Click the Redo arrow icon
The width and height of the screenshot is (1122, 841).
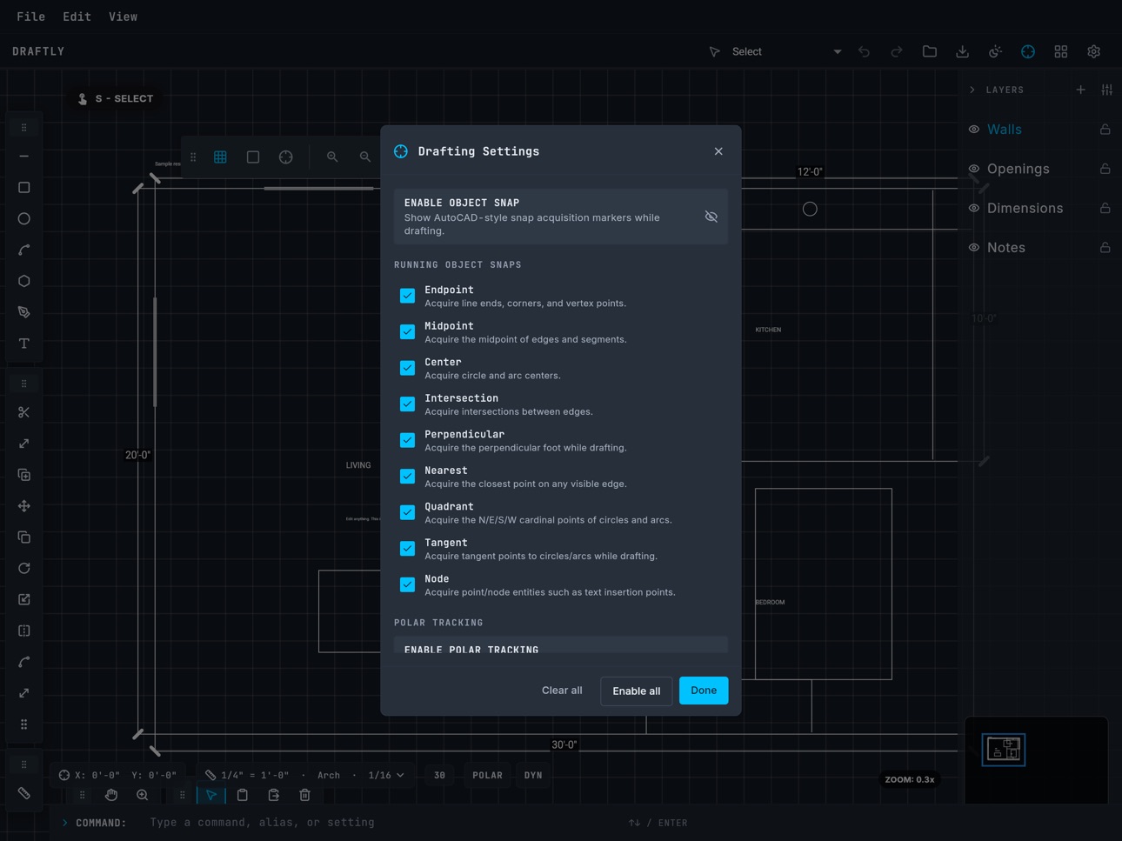click(897, 51)
